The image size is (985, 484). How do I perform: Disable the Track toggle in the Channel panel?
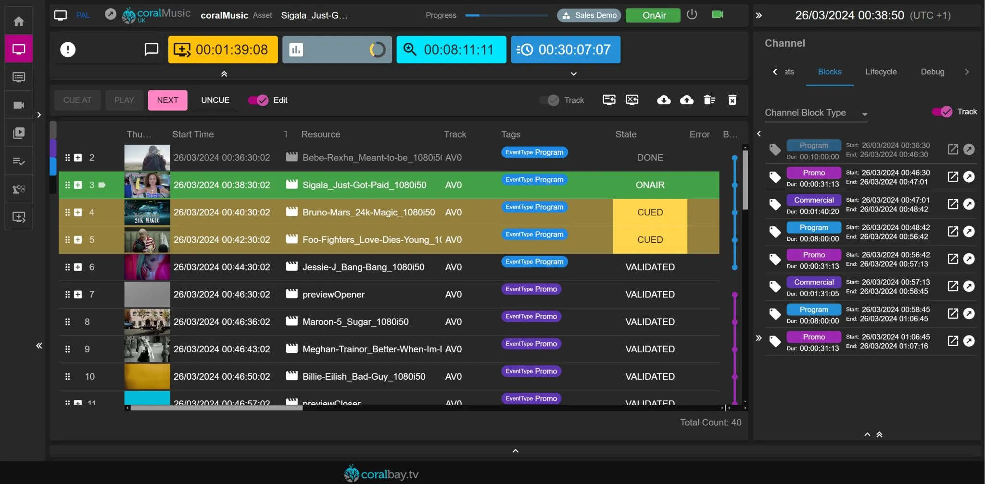click(x=943, y=112)
